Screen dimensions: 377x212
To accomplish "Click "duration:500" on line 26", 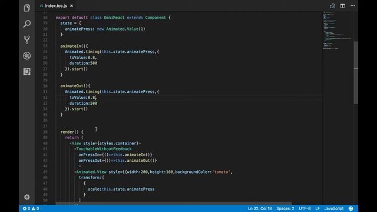I will (83, 63).
